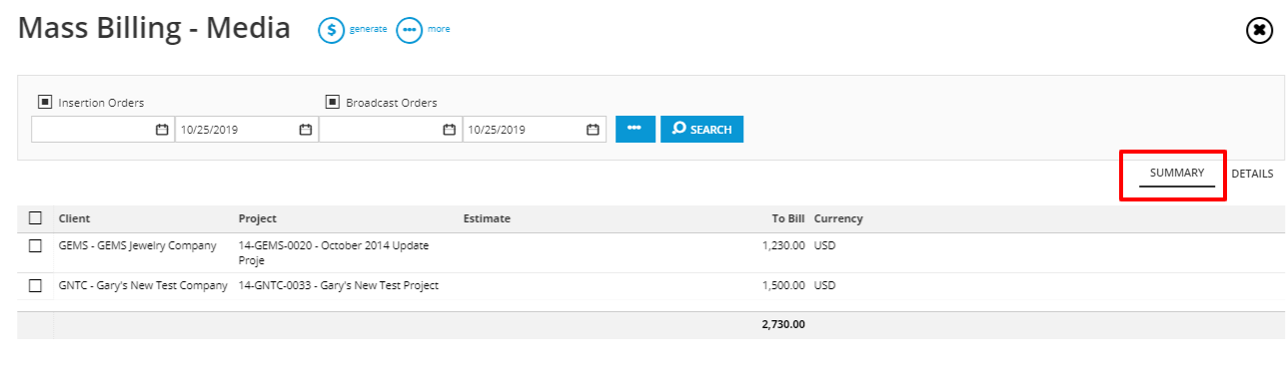The image size is (1288, 381).
Task: Click project 14-GEMS-0020 October 2014 Update cell
Action: (334, 252)
